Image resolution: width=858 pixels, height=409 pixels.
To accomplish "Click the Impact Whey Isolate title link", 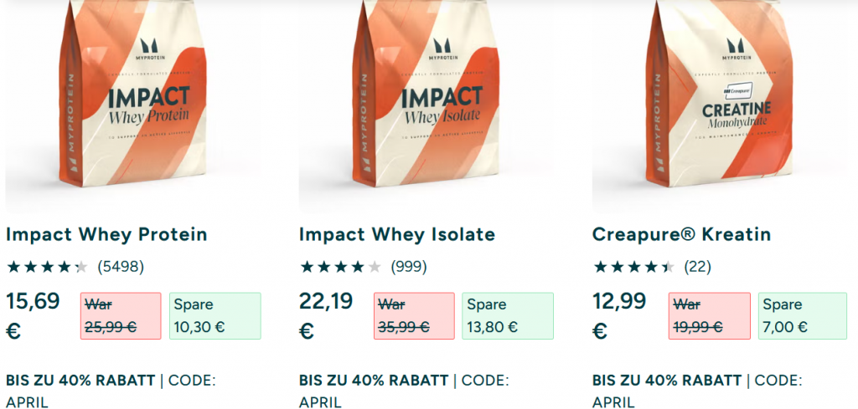I will pyautogui.click(x=397, y=234).
